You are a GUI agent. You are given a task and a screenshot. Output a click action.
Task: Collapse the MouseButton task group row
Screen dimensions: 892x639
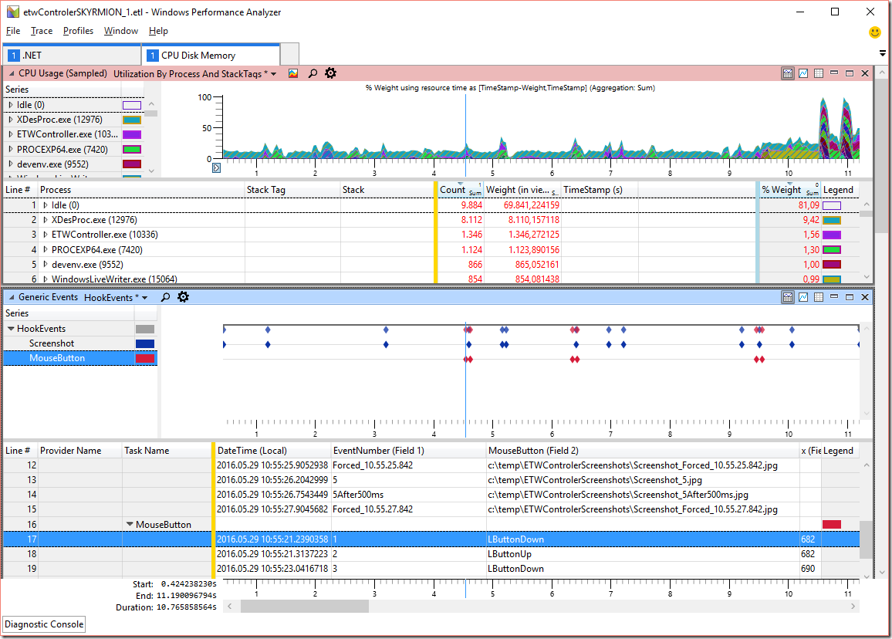130,524
